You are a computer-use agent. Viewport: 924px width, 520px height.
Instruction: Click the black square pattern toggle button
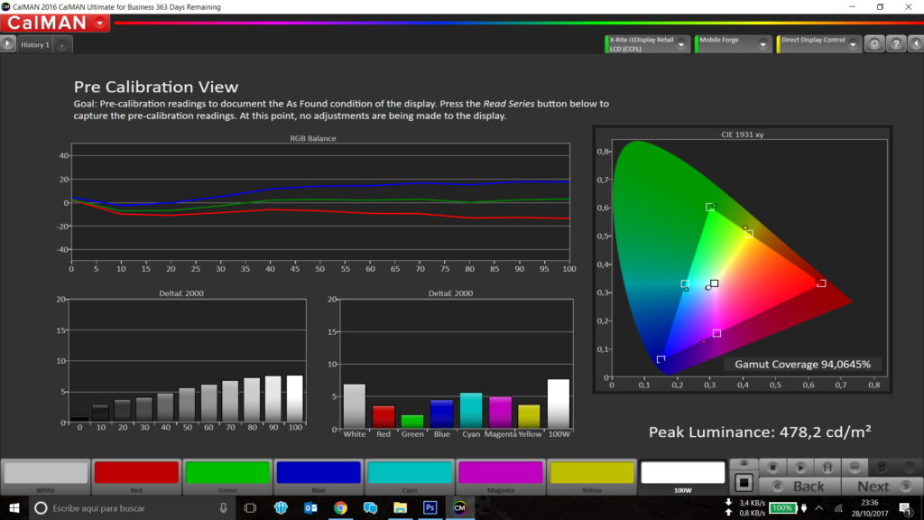[744, 484]
